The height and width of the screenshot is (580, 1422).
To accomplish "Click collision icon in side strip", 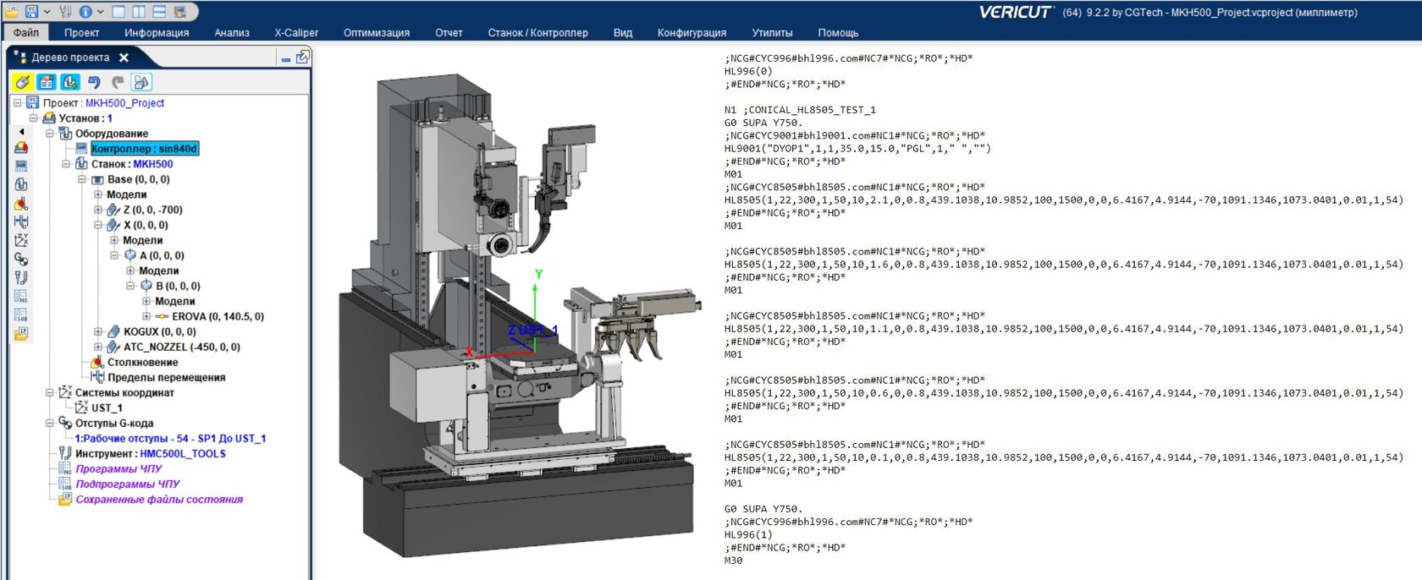I will pos(21,203).
